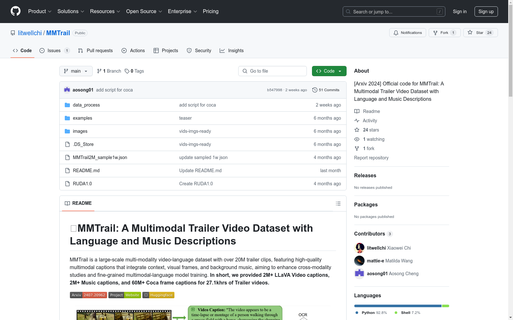The image size is (513, 320).
Task: Select the Code tab
Action: pyautogui.click(x=22, y=51)
